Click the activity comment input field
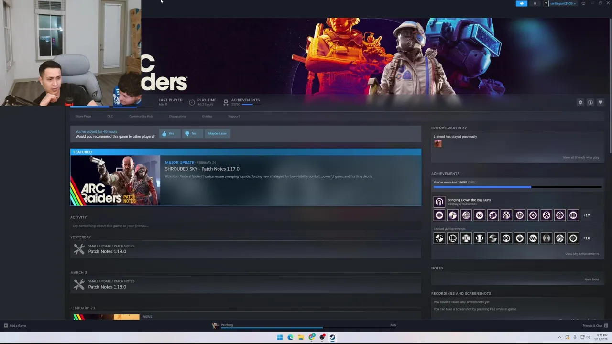This screenshot has width=612, height=344. coord(246,226)
